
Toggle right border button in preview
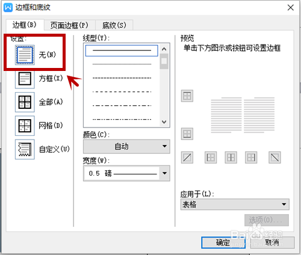[x=251, y=158]
